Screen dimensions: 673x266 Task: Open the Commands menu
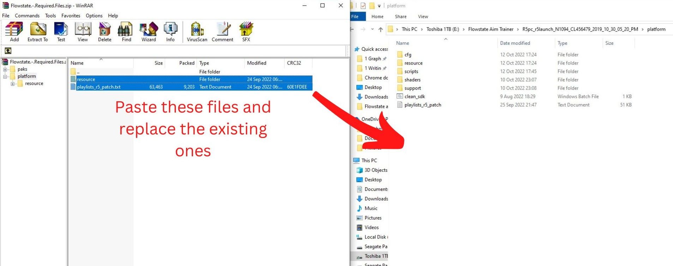[x=27, y=16]
